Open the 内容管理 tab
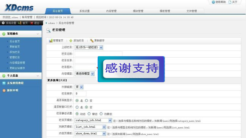This screenshot has width=246, height=138. 111,11
